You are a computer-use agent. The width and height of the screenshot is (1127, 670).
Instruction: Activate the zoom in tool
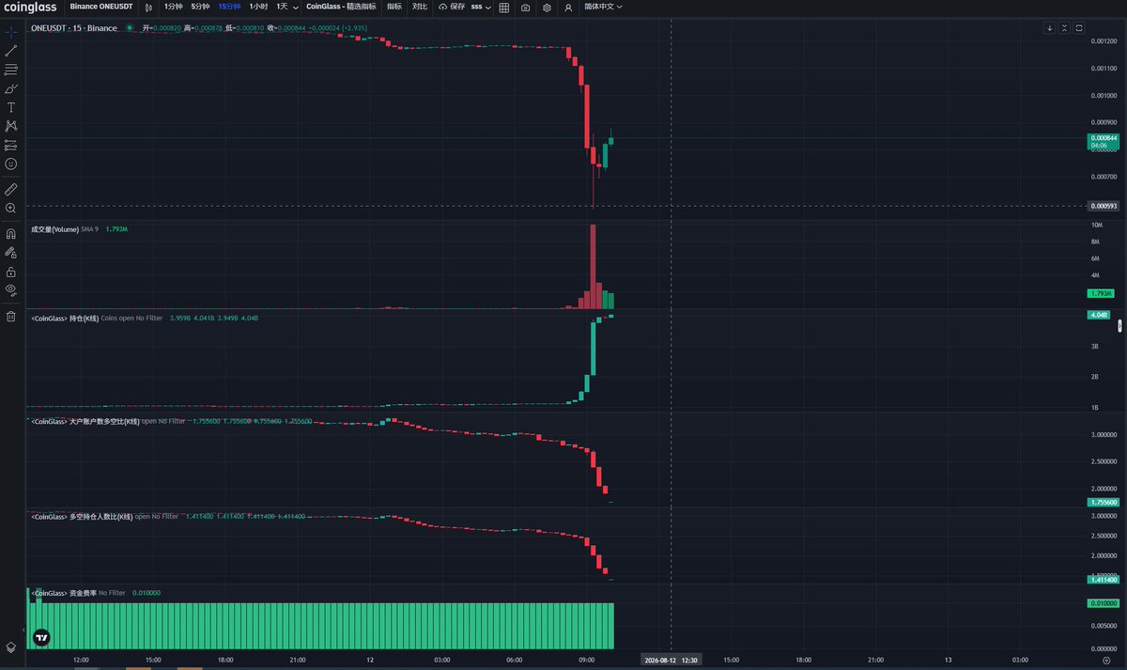[11, 208]
